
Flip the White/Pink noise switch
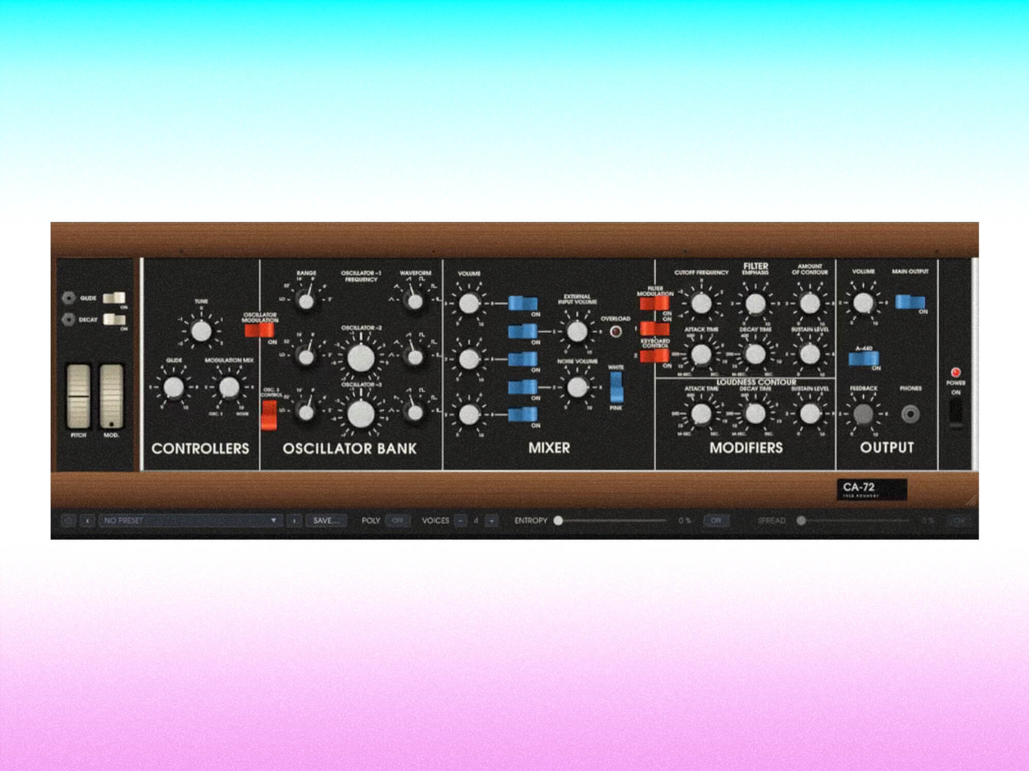pos(616,387)
